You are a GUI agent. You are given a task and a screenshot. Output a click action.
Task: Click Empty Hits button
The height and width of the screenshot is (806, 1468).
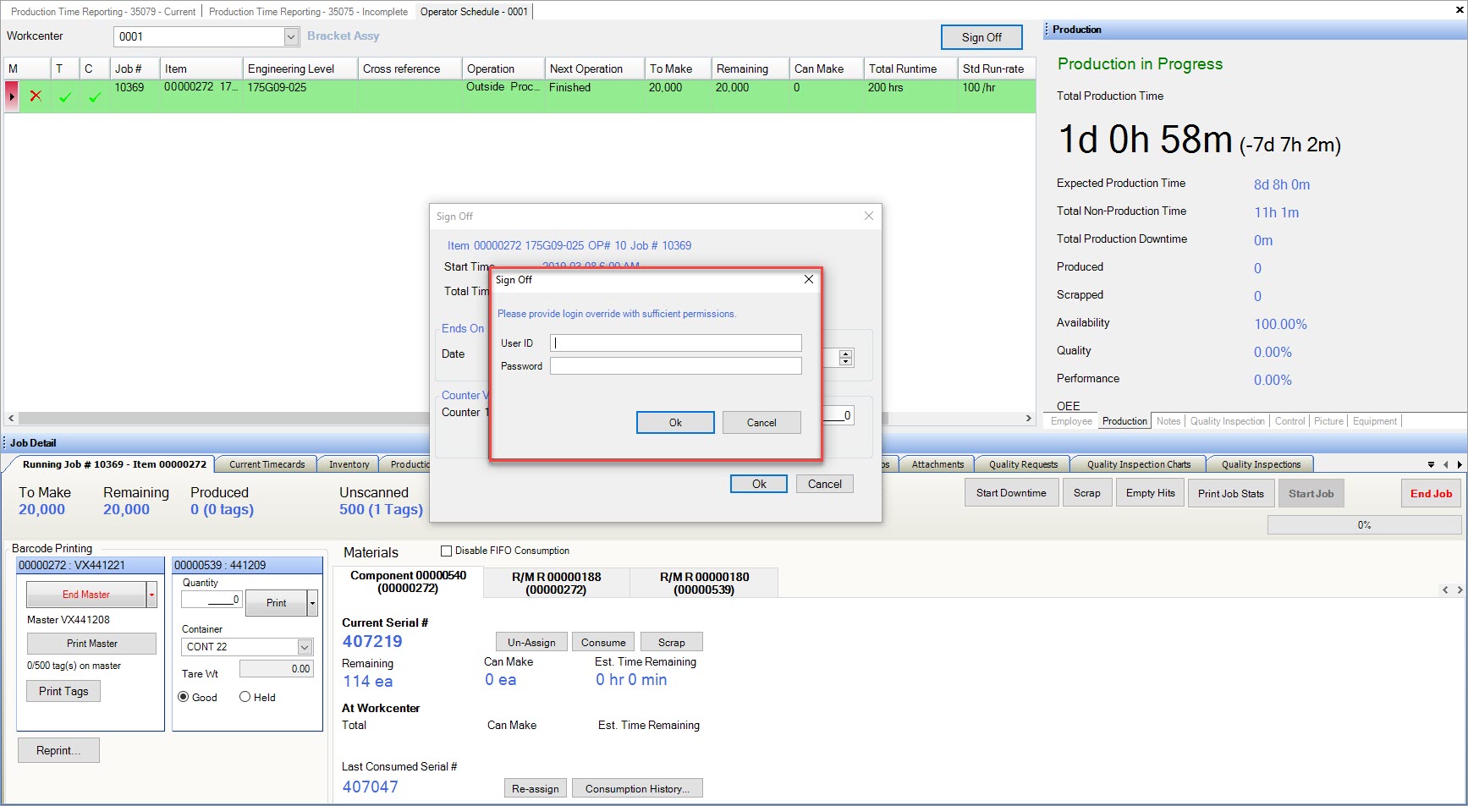tap(1150, 493)
